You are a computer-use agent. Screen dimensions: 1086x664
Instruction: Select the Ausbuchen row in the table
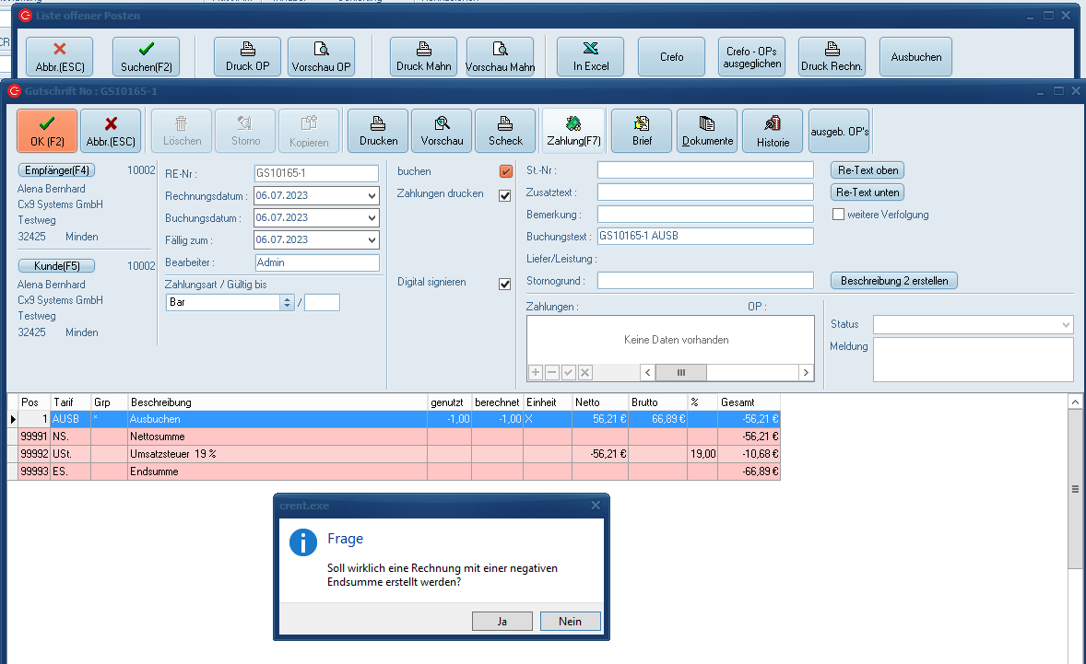pos(277,419)
